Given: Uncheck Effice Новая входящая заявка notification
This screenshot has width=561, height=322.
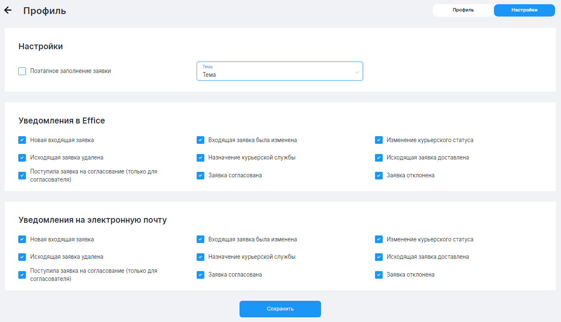Looking at the screenshot, I should point(22,140).
